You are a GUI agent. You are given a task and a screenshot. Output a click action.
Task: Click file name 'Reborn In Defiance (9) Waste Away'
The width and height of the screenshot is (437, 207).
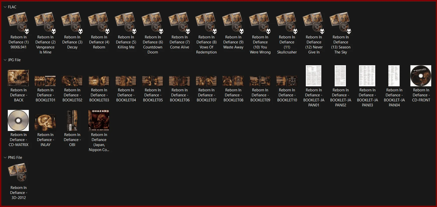pos(233,42)
